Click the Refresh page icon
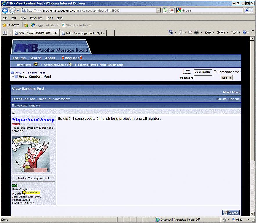This screenshot has height=223, width=256. point(165,10)
